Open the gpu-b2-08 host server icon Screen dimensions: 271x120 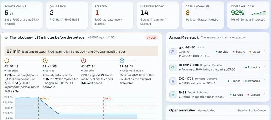coord(173,52)
